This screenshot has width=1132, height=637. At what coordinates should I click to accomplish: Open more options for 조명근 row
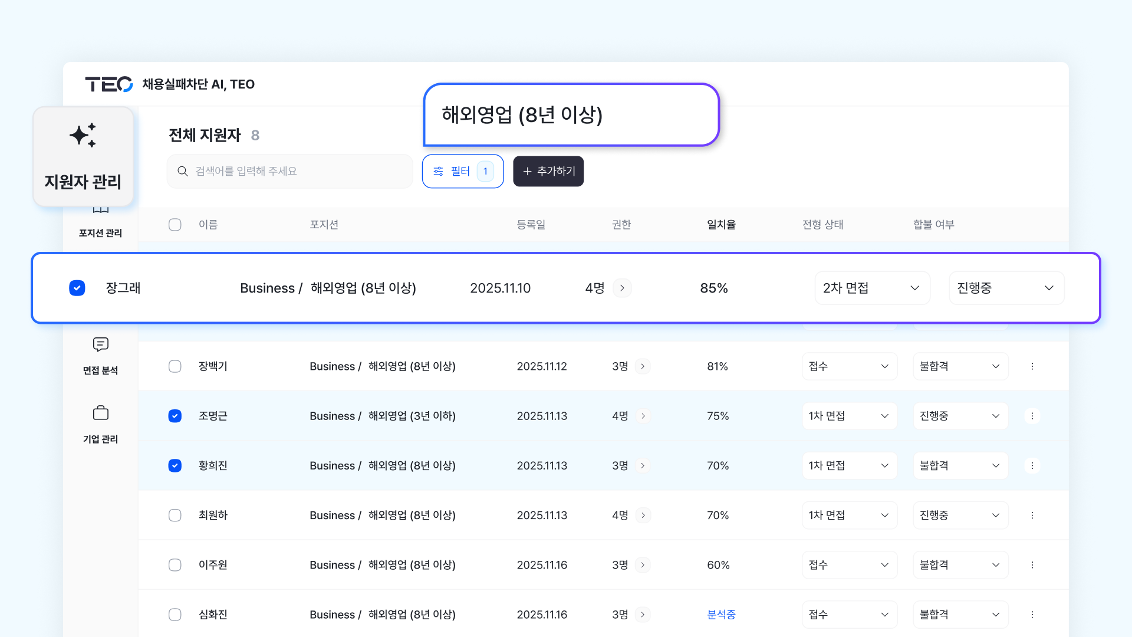(1032, 416)
